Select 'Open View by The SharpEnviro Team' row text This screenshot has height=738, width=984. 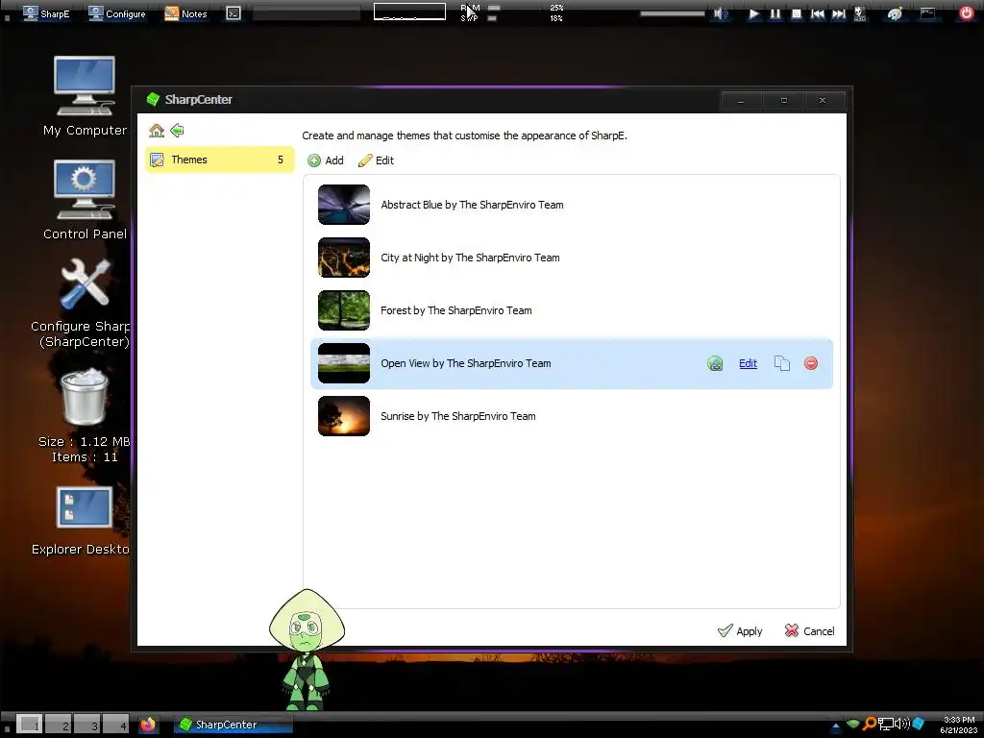466,363
